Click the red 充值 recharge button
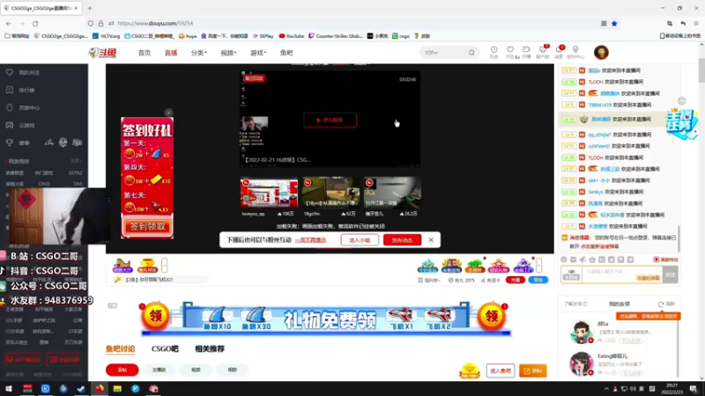Screen dimensions: 705x396 [x=516, y=280]
